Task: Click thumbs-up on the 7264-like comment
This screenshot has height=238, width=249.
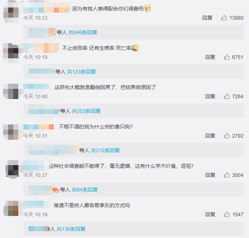Action: (x=227, y=96)
